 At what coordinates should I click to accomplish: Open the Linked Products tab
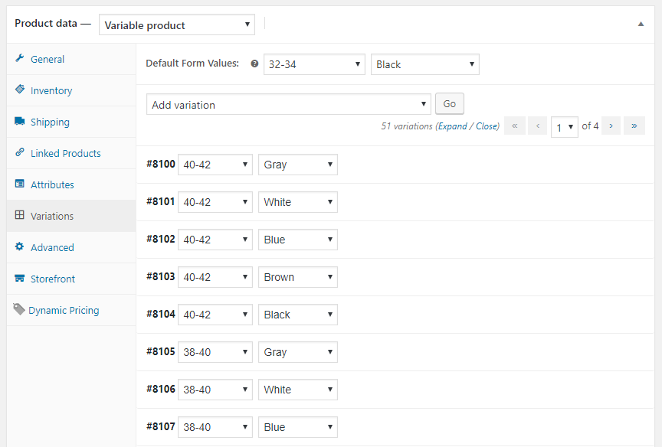pyautogui.click(x=71, y=153)
